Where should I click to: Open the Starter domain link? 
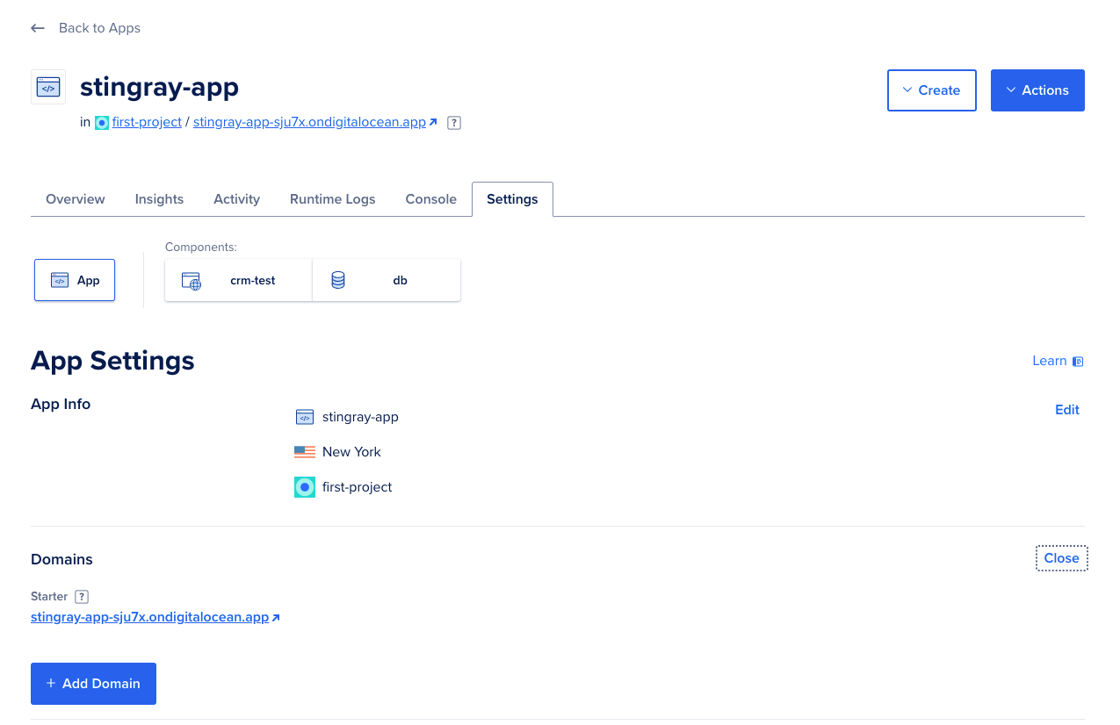(x=149, y=617)
